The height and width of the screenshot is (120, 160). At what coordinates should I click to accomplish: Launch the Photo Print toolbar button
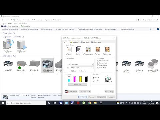tap(25, 26)
